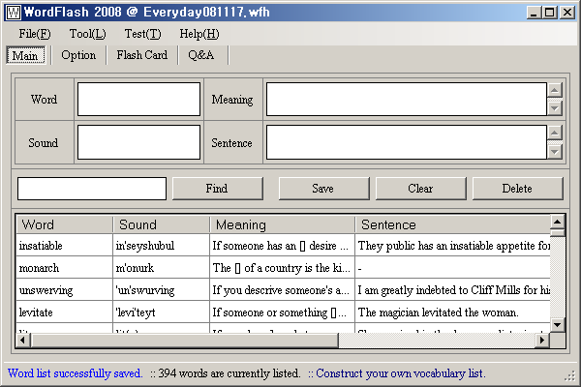Click the word list vertical scroll down arrow

click(x=558, y=325)
